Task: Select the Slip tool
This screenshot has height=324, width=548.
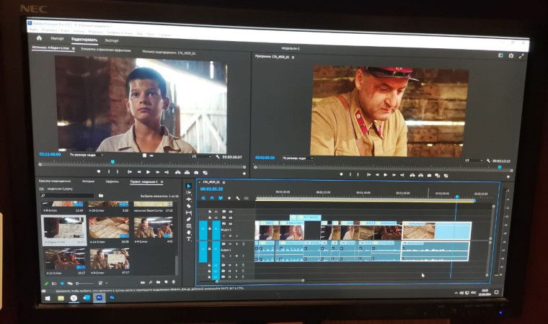Action: pyautogui.click(x=189, y=212)
